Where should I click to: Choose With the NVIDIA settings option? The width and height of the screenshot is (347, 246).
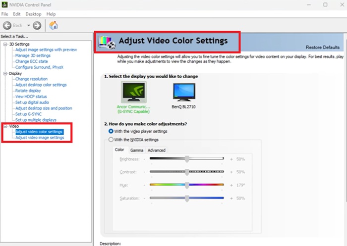point(111,140)
